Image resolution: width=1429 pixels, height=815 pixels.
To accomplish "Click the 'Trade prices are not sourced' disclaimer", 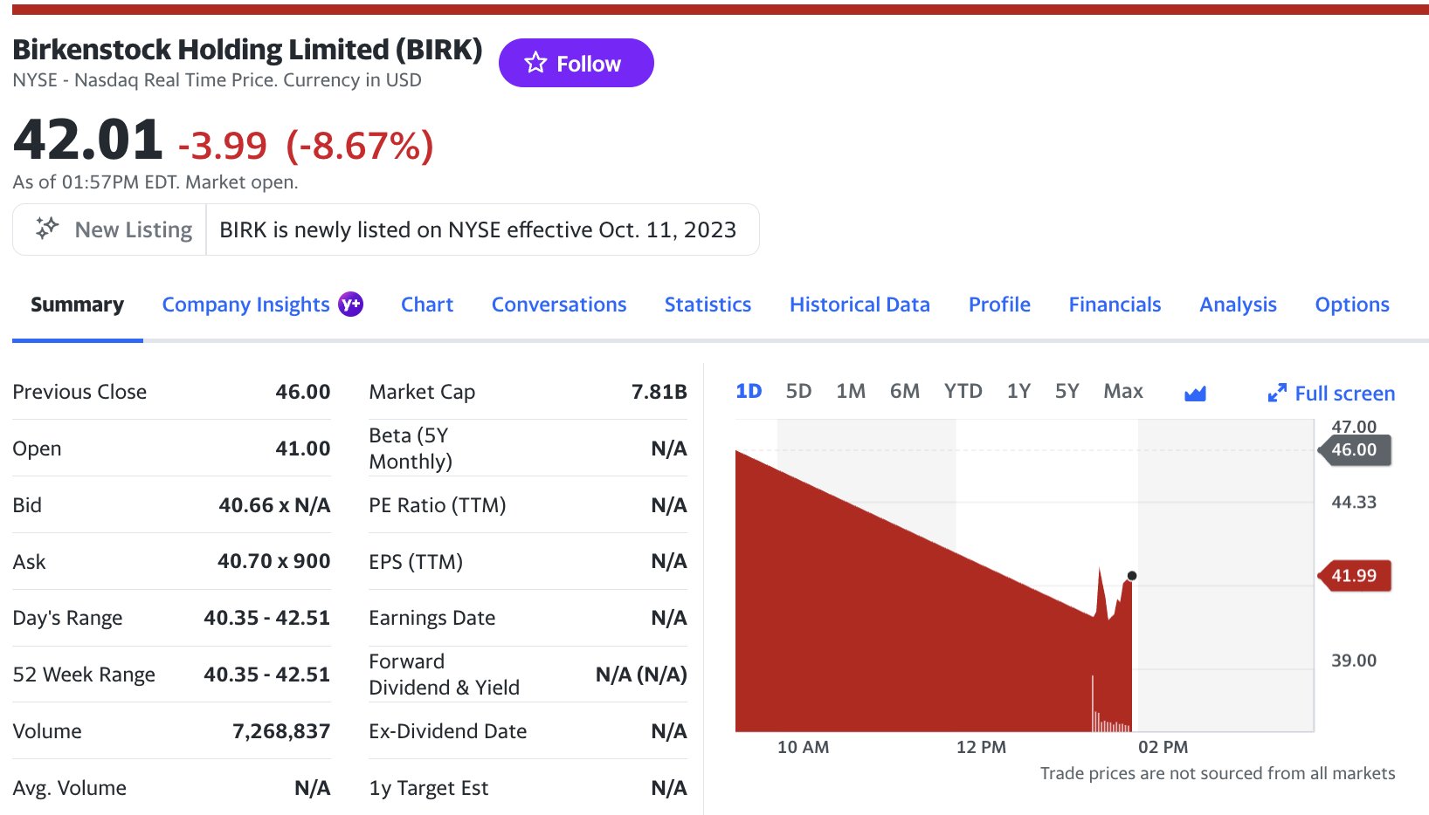I will click(1218, 773).
